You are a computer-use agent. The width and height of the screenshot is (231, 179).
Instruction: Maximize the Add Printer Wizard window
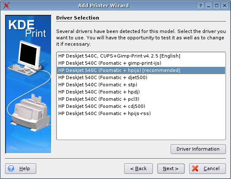tap(217, 6)
